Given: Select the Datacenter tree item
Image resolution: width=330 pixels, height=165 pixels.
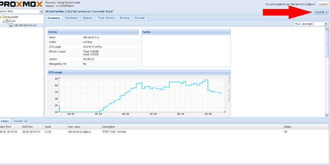Looking at the screenshot, I should pyautogui.click(x=12, y=17).
